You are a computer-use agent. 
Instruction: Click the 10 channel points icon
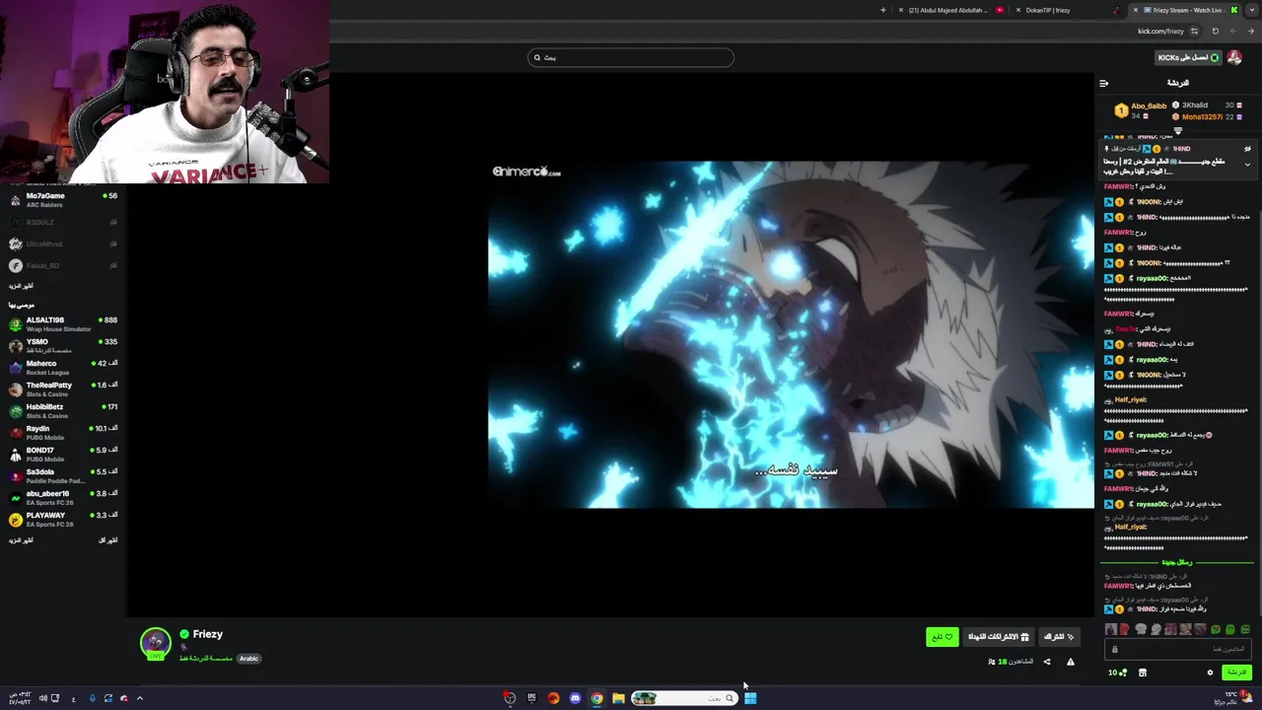[x=1116, y=673]
